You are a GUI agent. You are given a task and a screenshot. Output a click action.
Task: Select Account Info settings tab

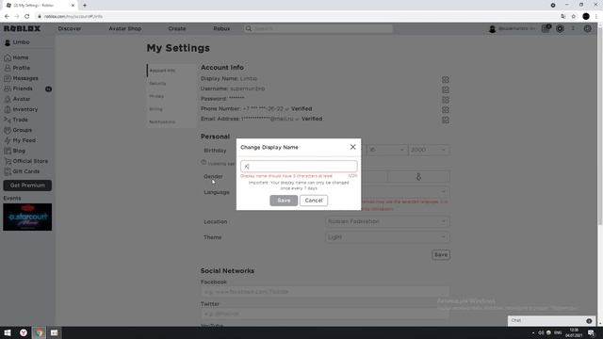[x=171, y=71]
